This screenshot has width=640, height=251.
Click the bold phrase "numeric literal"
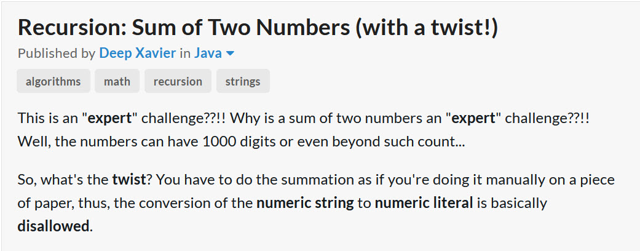[424, 203]
